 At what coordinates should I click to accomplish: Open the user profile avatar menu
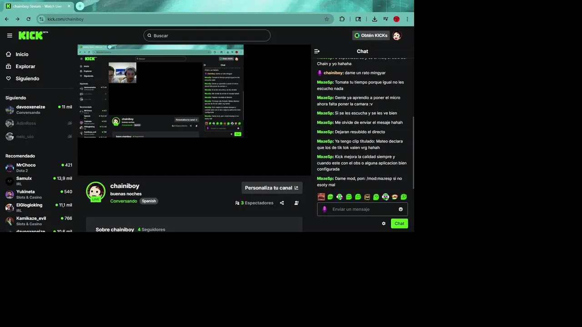397,35
